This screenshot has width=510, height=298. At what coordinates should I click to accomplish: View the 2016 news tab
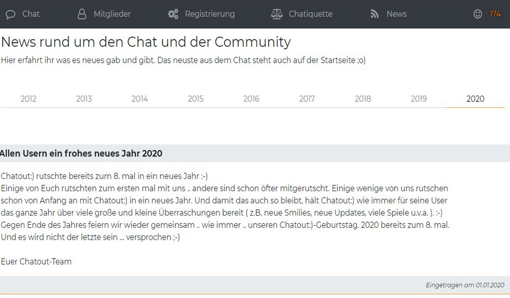point(251,99)
